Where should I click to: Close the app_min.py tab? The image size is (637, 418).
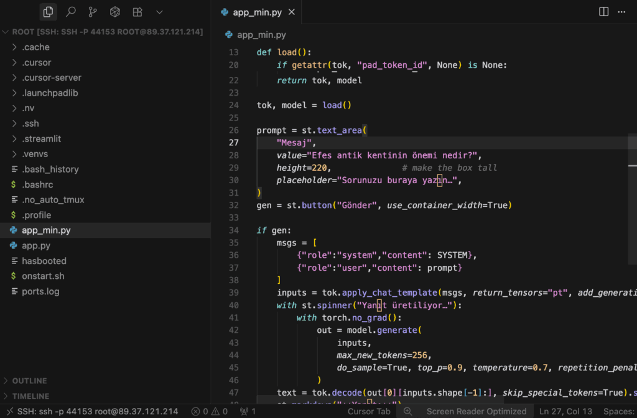click(292, 12)
